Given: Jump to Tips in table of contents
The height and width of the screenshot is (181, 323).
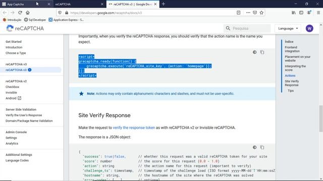Looking at the screenshot, I should click(x=291, y=90).
